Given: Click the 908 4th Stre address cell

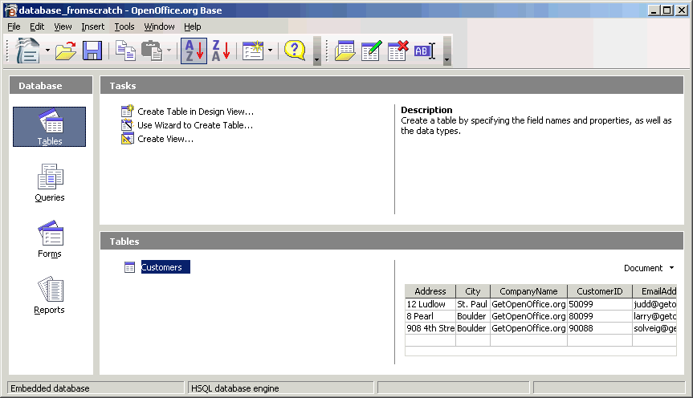Looking at the screenshot, I should pos(430,328).
